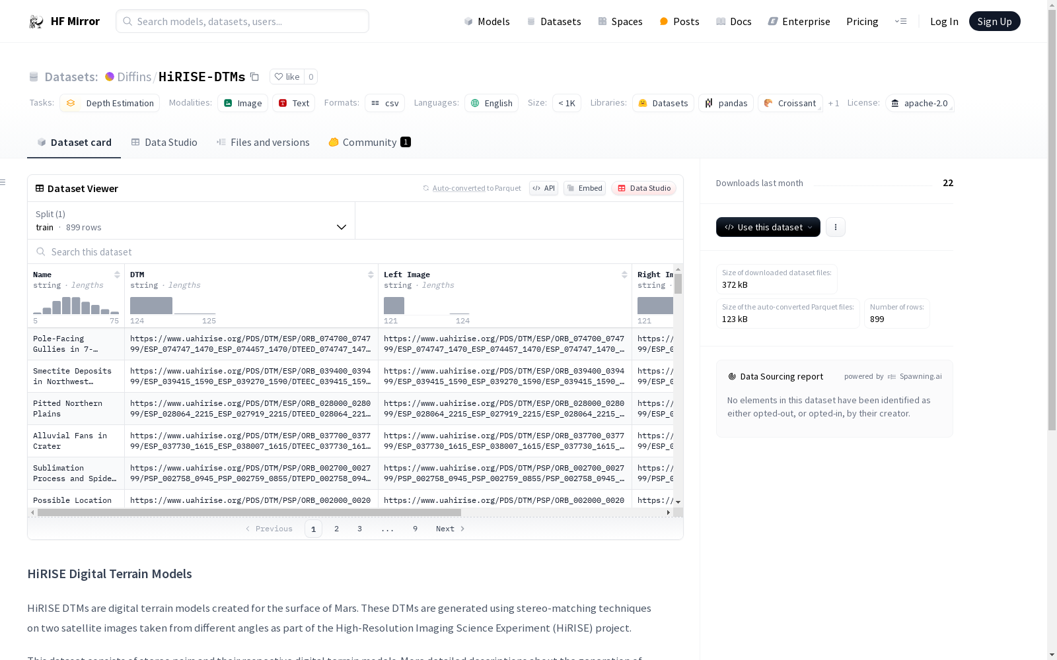The image size is (1057, 660).
Task: Go to Posts in navigation
Action: (679, 21)
